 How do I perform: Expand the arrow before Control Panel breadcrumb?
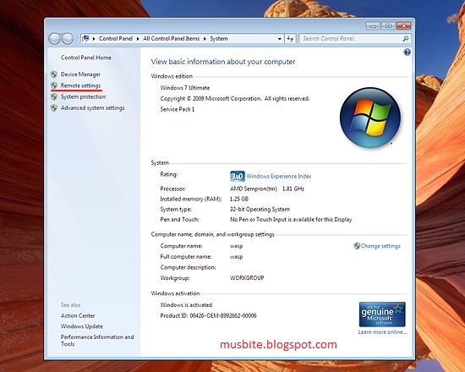tap(94, 39)
